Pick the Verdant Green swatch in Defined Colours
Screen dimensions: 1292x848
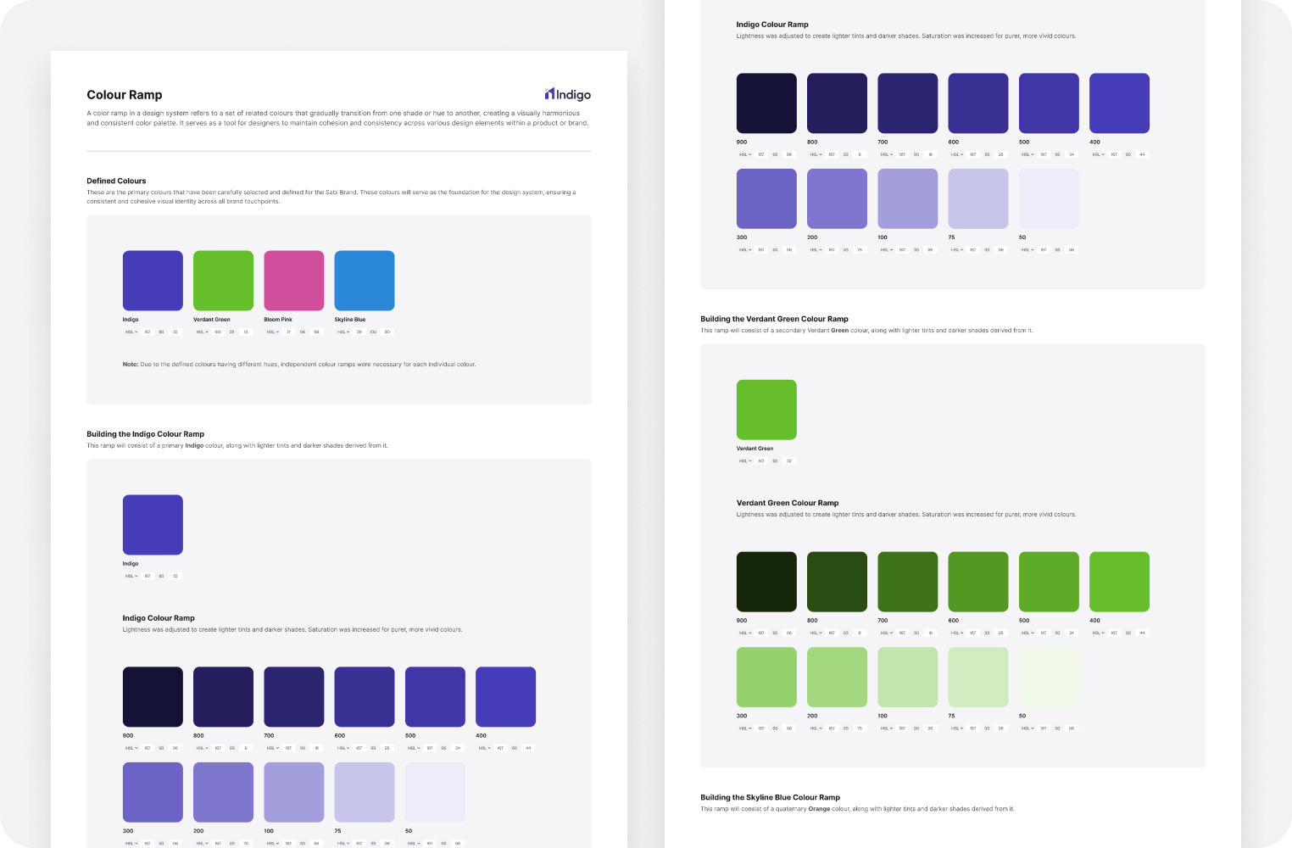223,281
